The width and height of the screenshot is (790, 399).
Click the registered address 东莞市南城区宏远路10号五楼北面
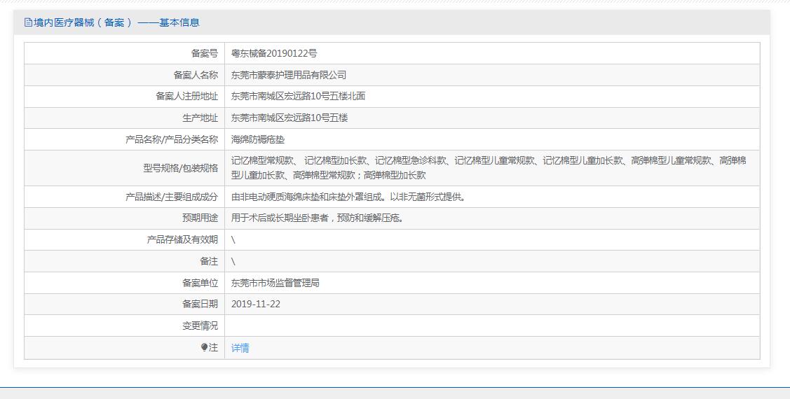click(x=299, y=96)
